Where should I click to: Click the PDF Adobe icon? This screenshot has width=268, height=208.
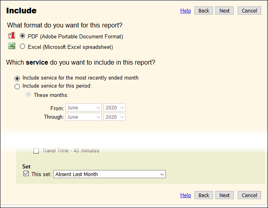click(12, 36)
